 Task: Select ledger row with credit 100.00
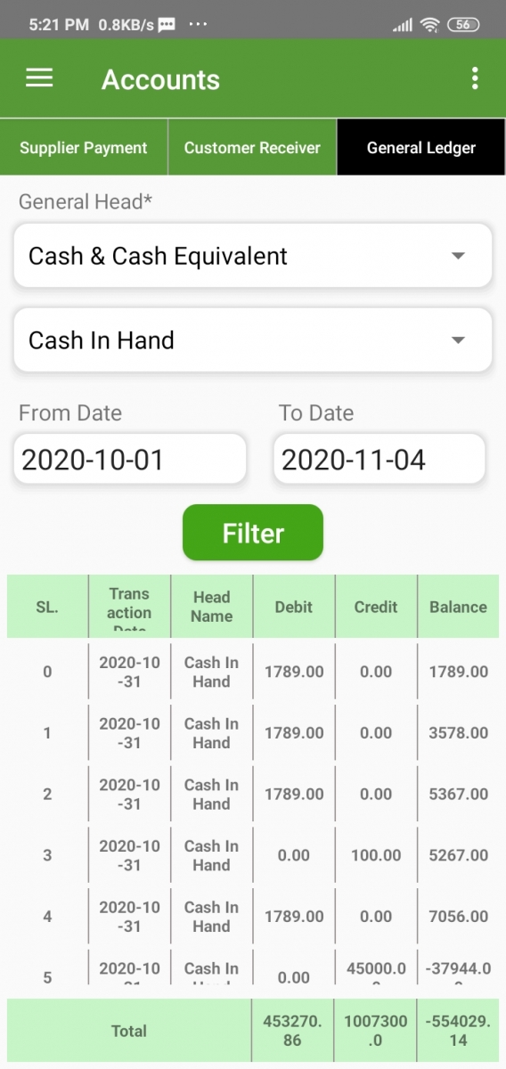pyautogui.click(x=253, y=855)
